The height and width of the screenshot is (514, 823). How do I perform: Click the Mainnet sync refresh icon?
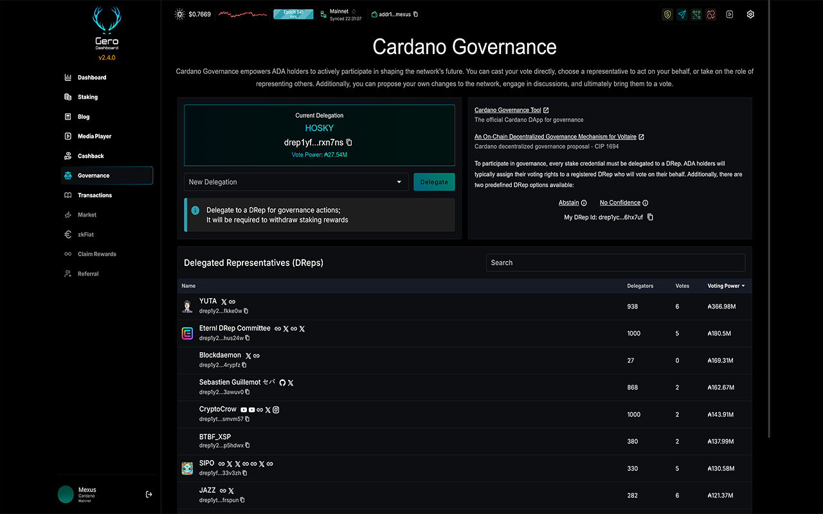pos(354,12)
